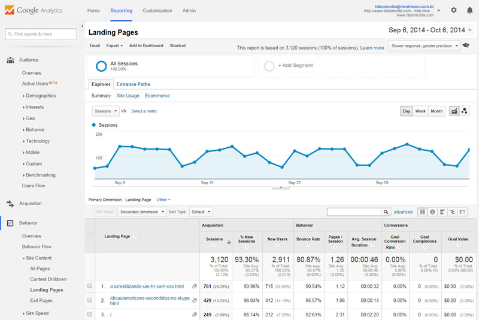Viewport: 479px width, 320px height.
Task: Click the table search magnifier button
Action: tap(386, 212)
